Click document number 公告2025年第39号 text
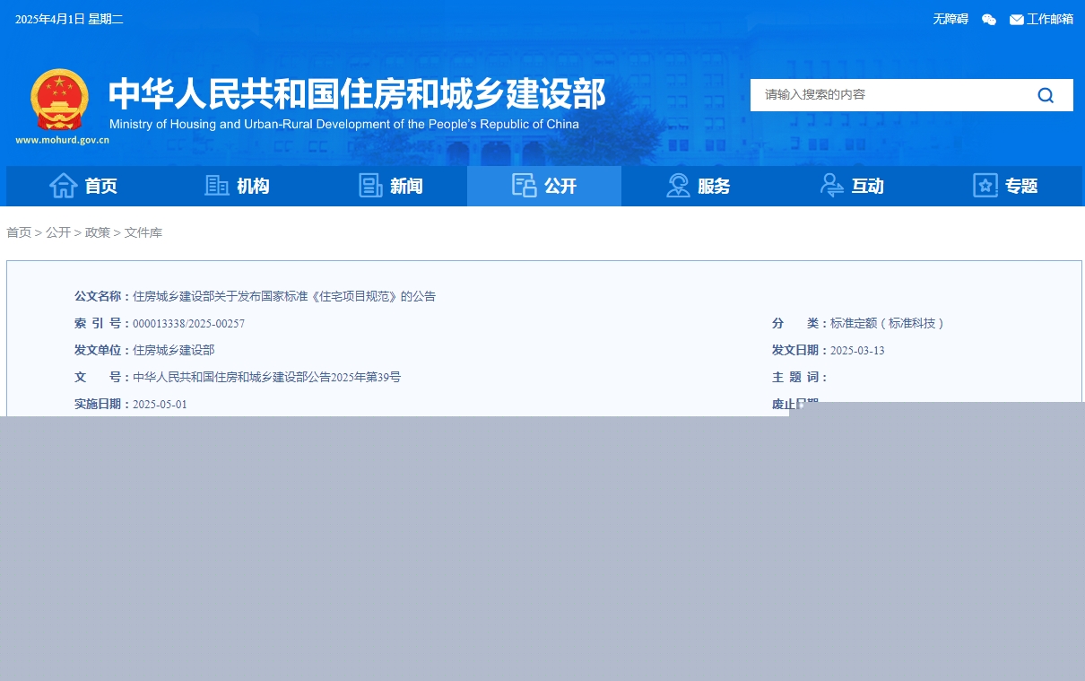The height and width of the screenshot is (681, 1085). pyautogui.click(x=266, y=377)
